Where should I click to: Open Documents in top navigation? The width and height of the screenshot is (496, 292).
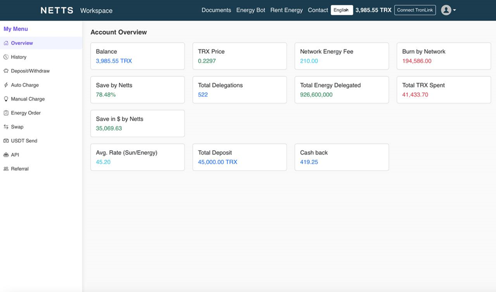(216, 10)
